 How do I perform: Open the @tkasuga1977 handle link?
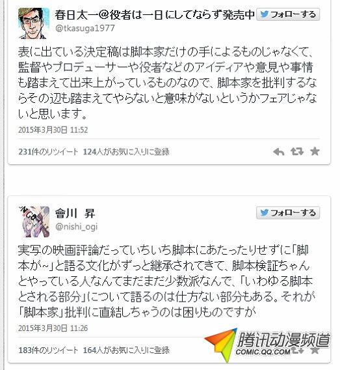click(x=85, y=28)
